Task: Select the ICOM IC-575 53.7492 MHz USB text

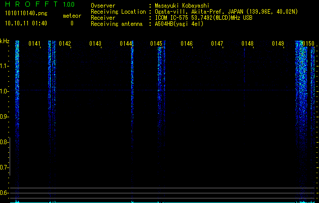Action: (203, 18)
